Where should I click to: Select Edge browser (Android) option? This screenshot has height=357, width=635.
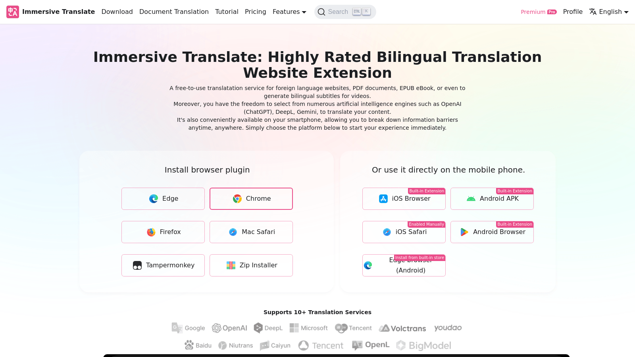tap(404, 265)
